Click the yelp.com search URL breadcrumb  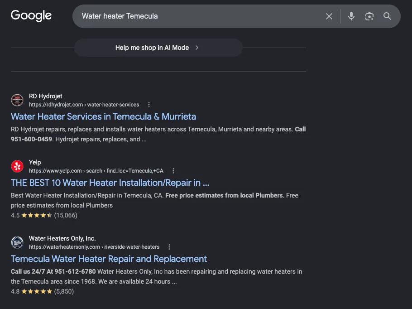[x=96, y=171]
